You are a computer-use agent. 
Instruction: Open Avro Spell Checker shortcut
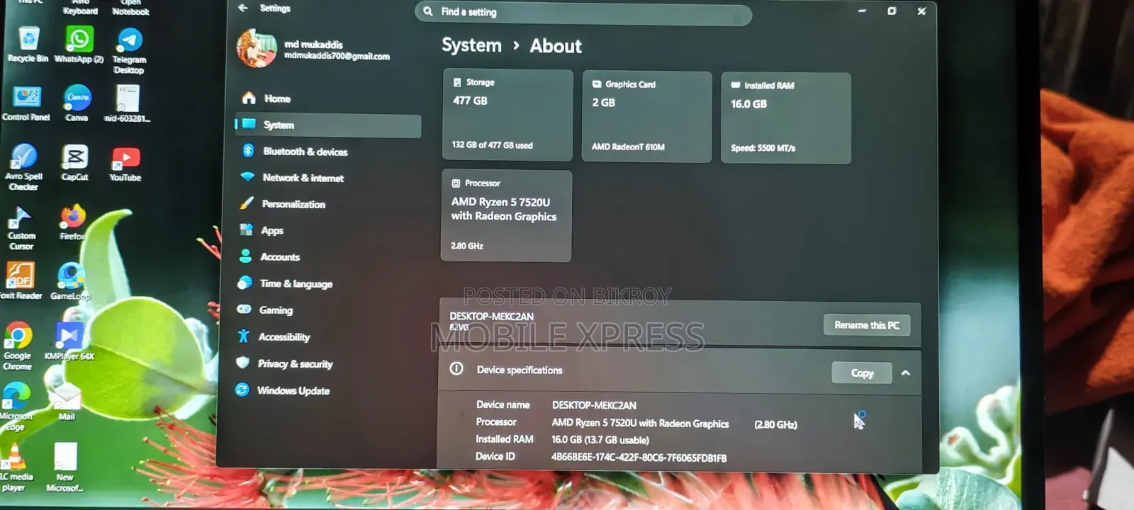click(x=24, y=167)
